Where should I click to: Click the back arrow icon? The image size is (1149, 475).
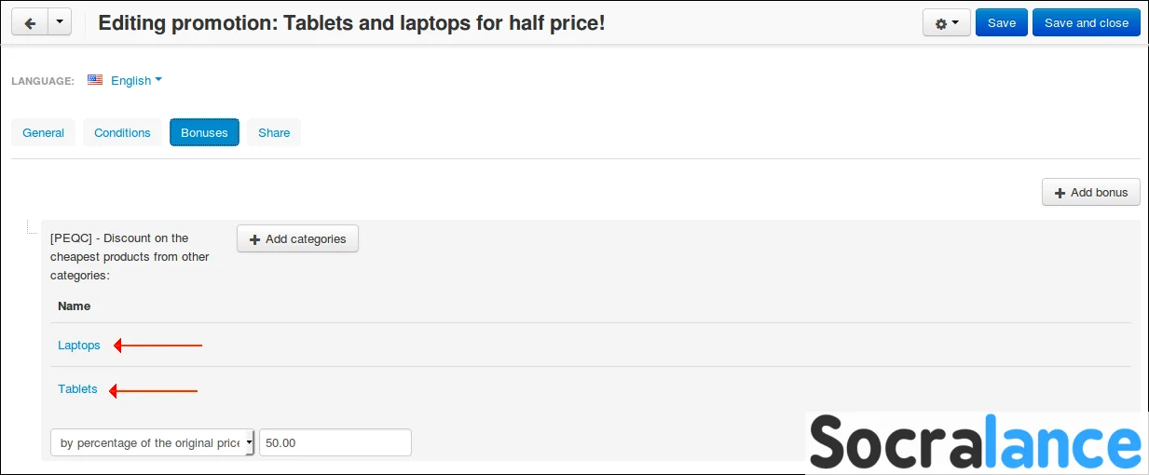pyautogui.click(x=30, y=23)
